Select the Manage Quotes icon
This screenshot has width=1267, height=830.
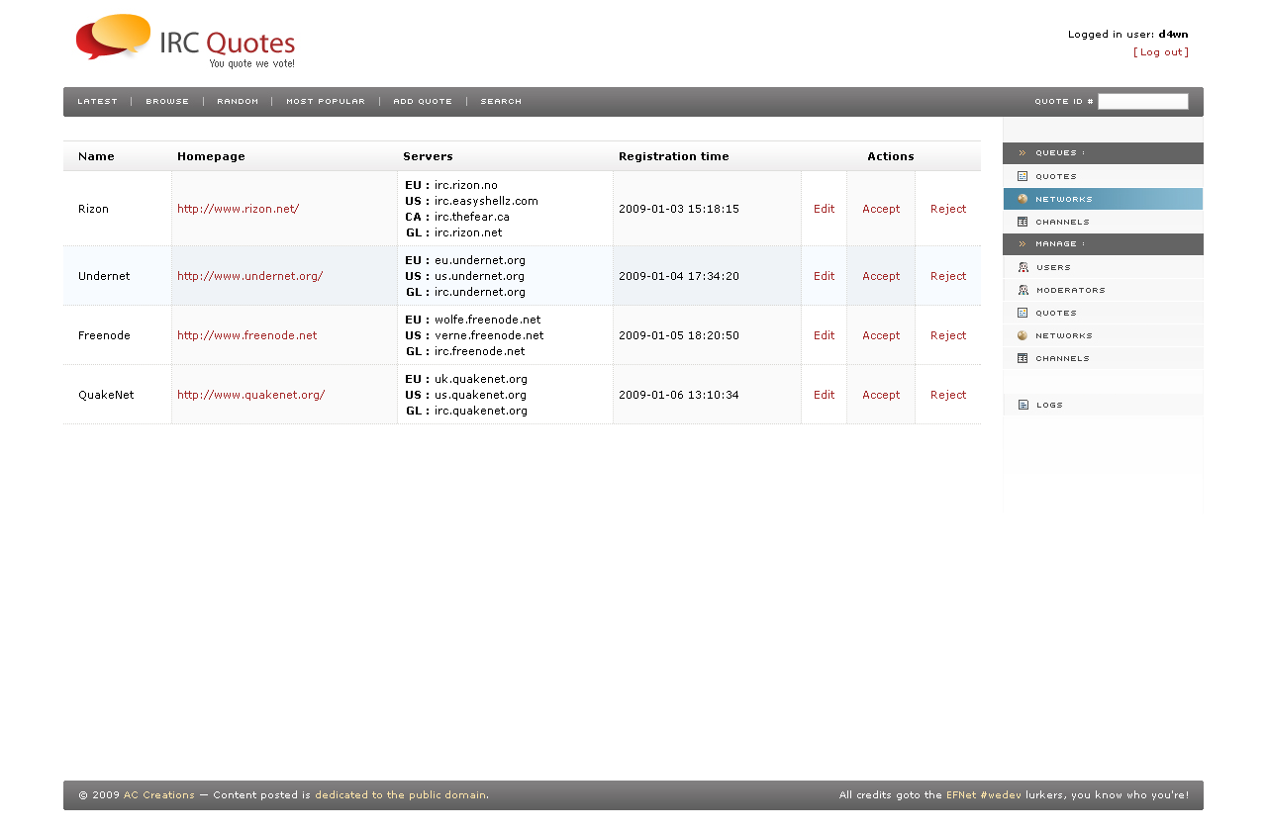1023,313
